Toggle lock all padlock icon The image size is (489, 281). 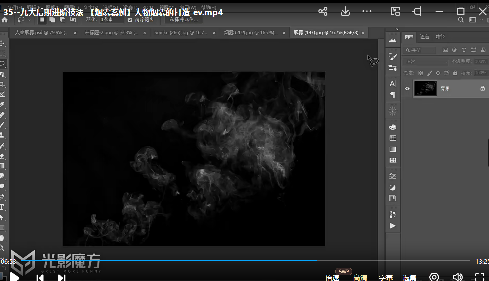[455, 73]
